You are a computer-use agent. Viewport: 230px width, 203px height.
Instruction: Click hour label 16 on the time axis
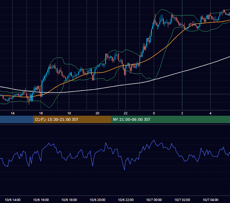click(41, 113)
